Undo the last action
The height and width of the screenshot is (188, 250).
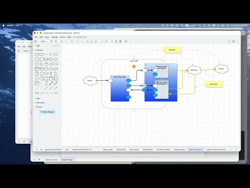tap(62, 42)
